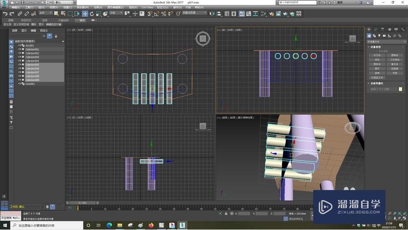Open the 3ds Max application menu logo
Image resolution: width=408 pixels, height=230 pixels.
tap(4, 3)
